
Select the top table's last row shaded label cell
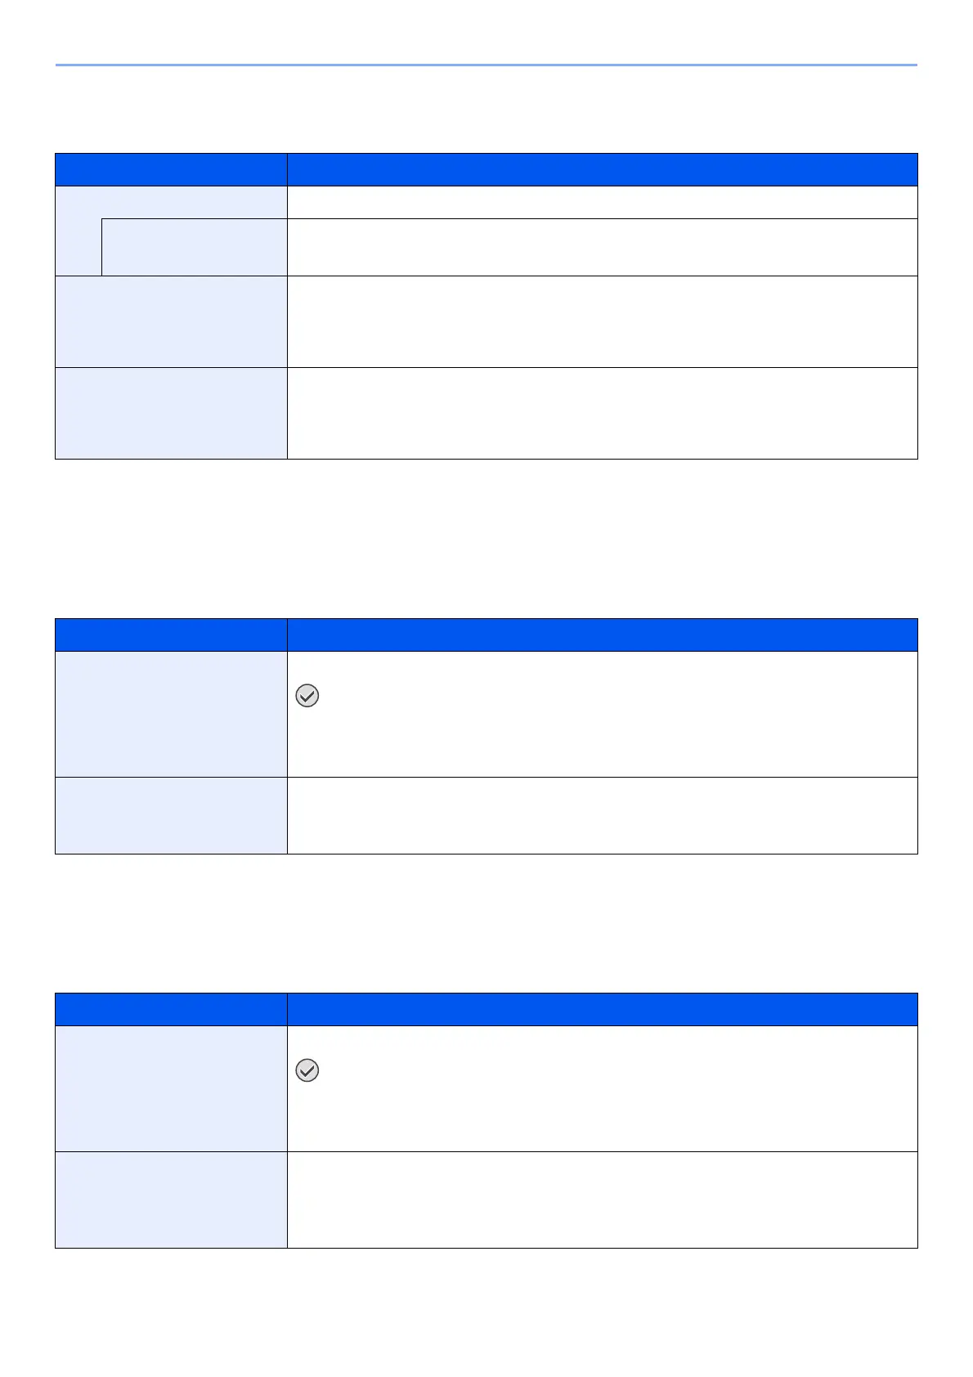pos(171,413)
